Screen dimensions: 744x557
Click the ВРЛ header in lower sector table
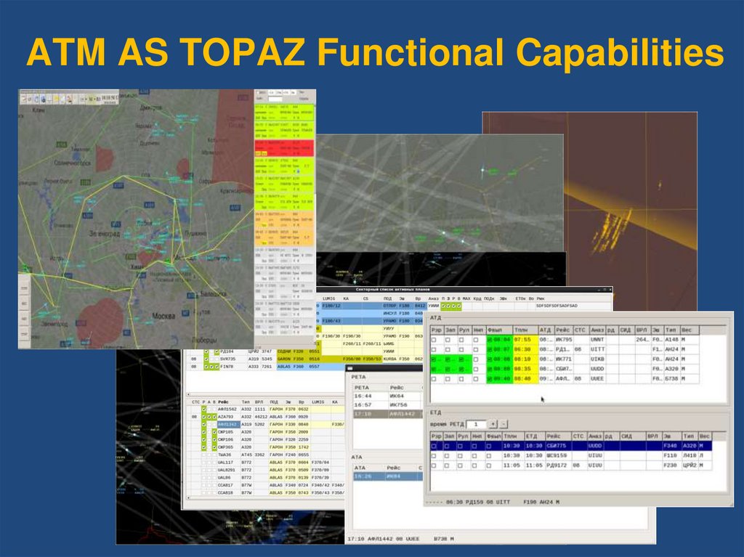(259, 402)
